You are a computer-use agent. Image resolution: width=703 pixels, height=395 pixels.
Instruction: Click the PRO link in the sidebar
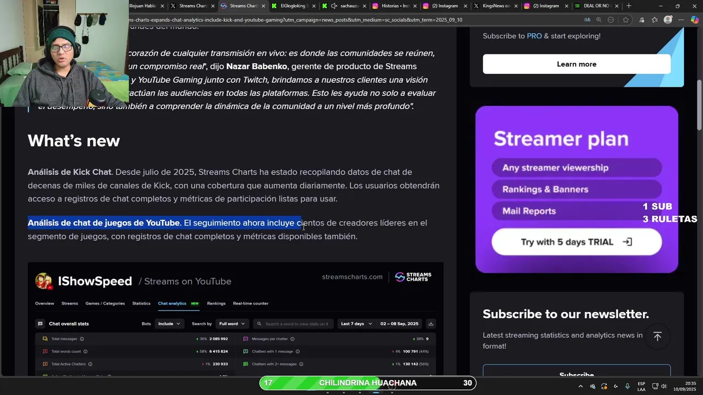(x=534, y=36)
